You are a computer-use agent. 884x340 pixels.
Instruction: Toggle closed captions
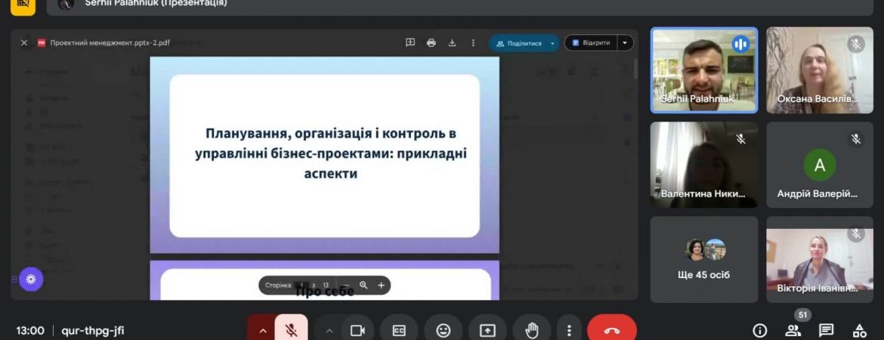coord(399,330)
